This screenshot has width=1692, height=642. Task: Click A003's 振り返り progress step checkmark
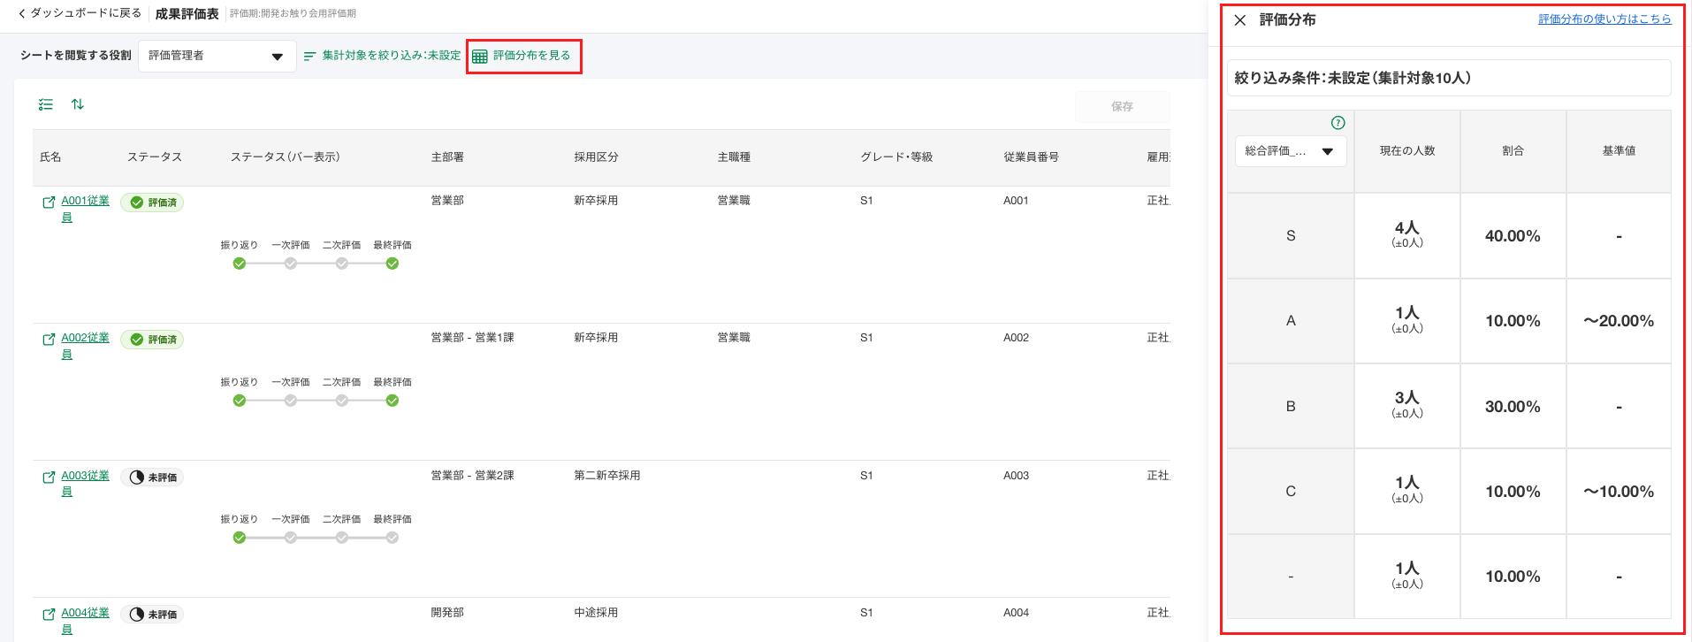point(240,538)
